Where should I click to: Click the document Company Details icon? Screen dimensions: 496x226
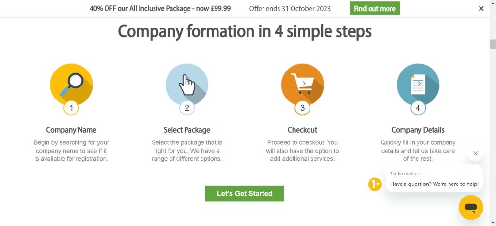tap(418, 84)
